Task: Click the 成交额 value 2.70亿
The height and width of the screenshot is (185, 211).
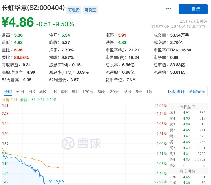Action: [176, 43]
